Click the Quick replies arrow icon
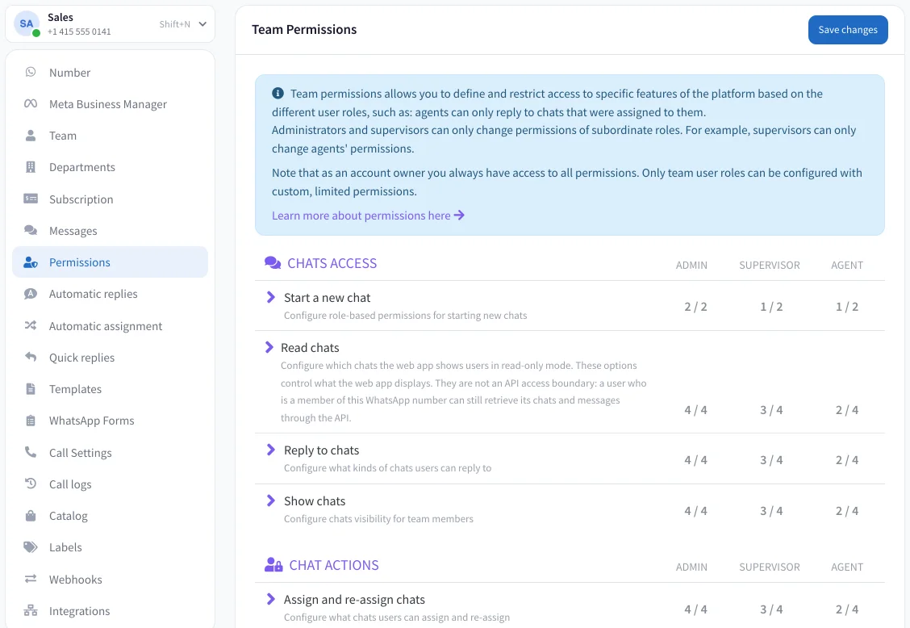The height and width of the screenshot is (628, 910). pyautogui.click(x=30, y=357)
